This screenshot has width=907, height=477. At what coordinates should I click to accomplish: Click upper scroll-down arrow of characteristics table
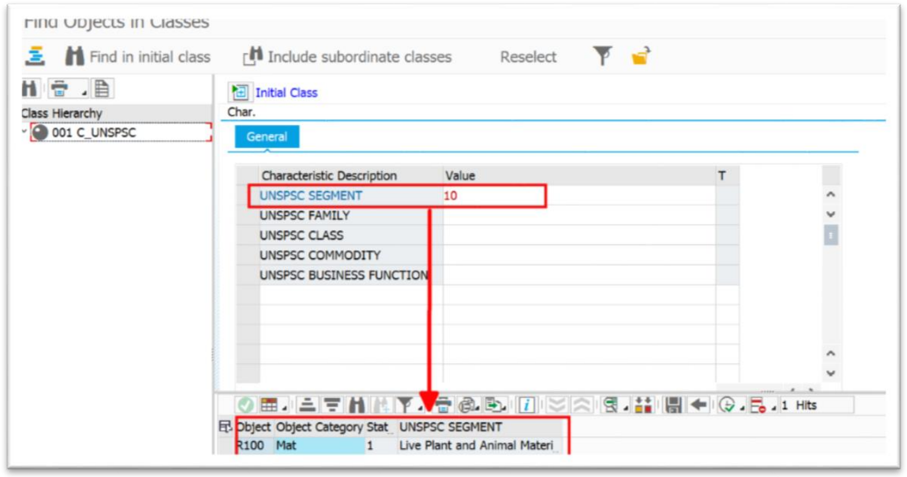click(831, 215)
